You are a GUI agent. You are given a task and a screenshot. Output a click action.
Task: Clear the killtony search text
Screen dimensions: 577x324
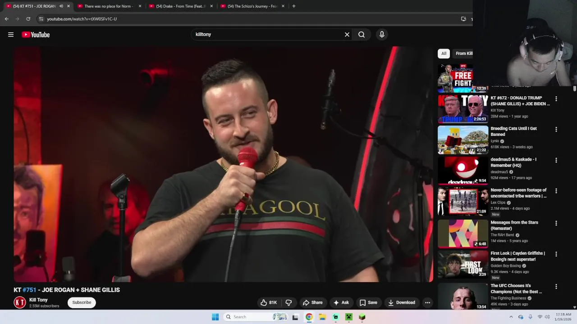pyautogui.click(x=347, y=35)
